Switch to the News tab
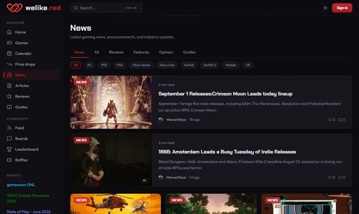359x214 pixels. click(x=79, y=52)
